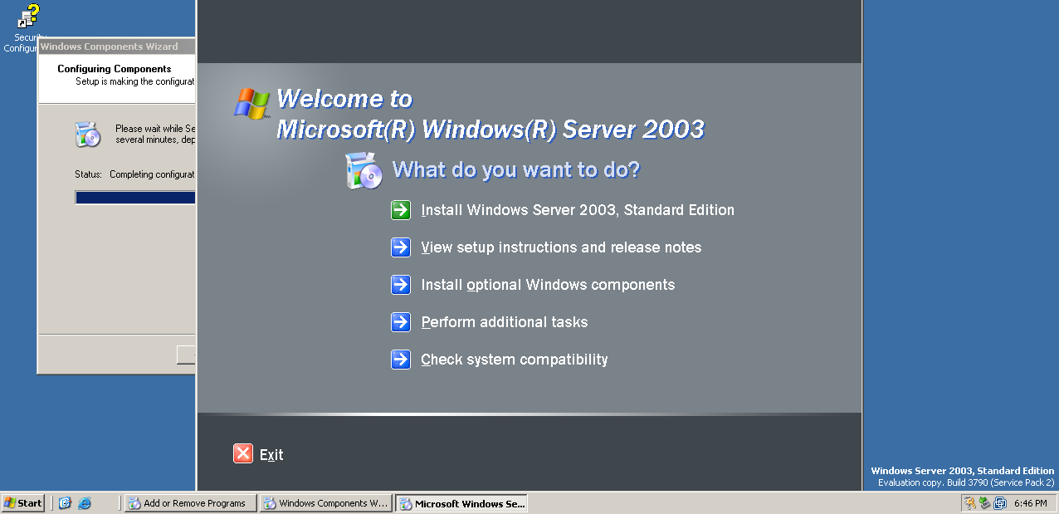Click the safely remove hardware tray icon

click(x=985, y=503)
